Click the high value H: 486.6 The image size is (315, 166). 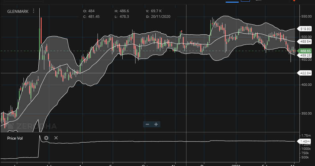tap(122, 11)
